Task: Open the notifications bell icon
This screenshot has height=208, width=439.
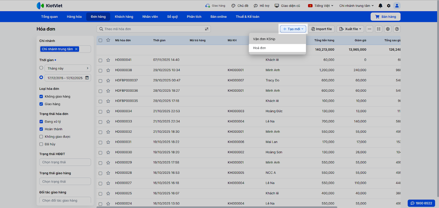Action: [x=380, y=6]
